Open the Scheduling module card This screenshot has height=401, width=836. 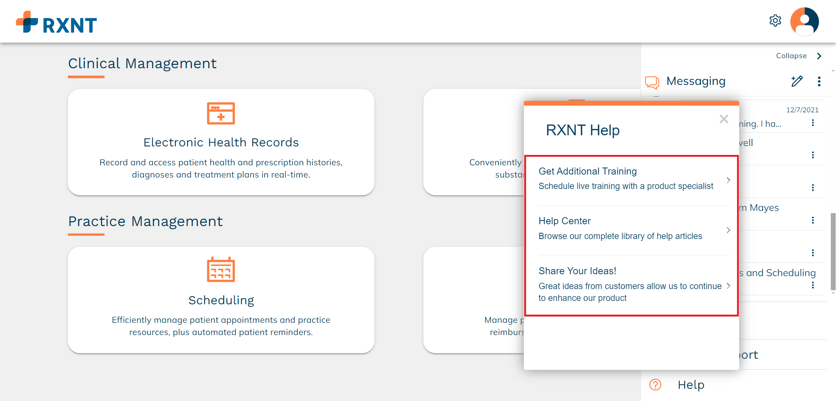[x=221, y=300]
